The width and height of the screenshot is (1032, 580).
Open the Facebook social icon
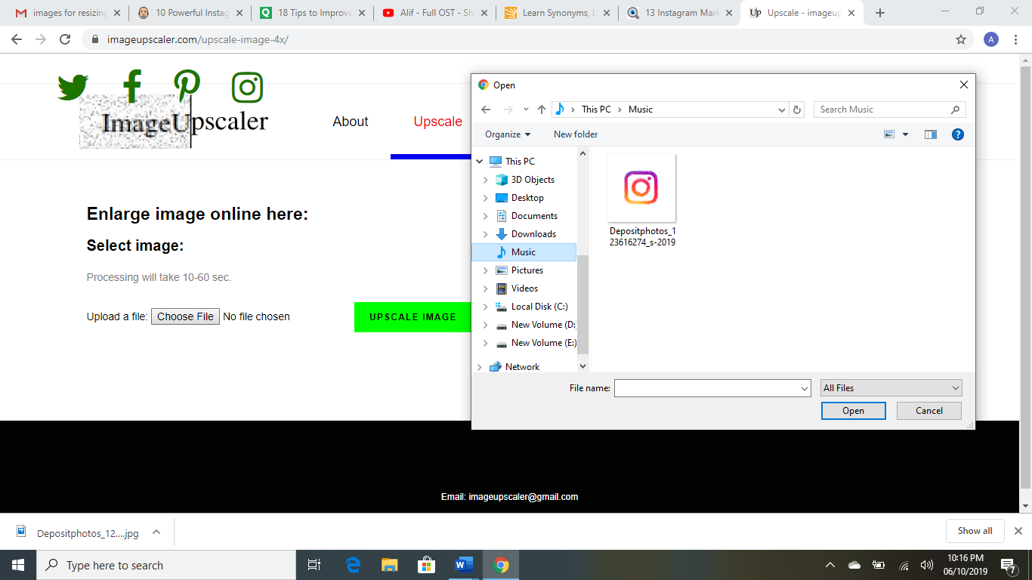coord(132,86)
